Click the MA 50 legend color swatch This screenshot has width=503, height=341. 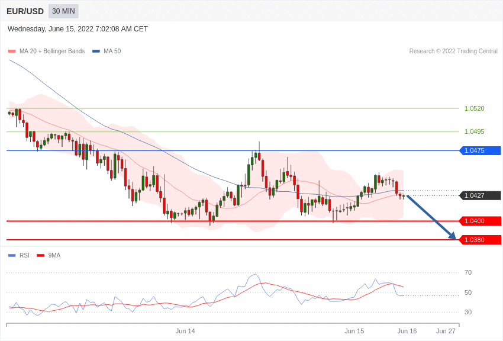pos(96,52)
